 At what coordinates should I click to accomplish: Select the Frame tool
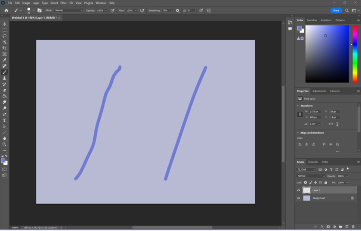pos(4,54)
